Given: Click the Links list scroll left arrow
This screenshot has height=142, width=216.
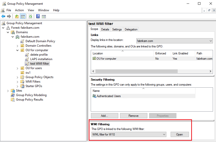Looking at the screenshot, I should (x=93, y=71).
